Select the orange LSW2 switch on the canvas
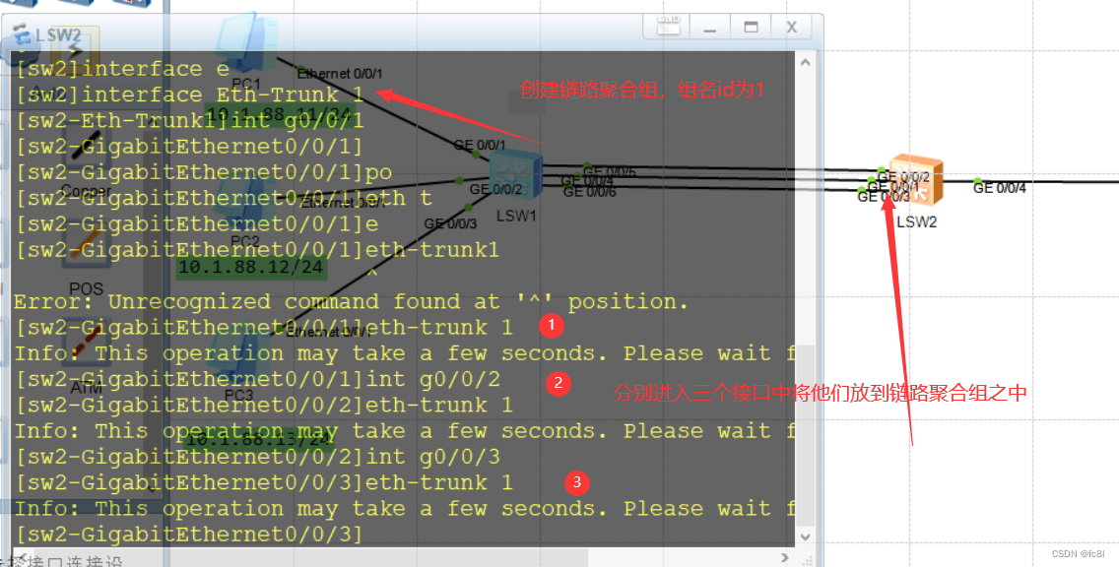This screenshot has width=1119, height=567. point(916,180)
